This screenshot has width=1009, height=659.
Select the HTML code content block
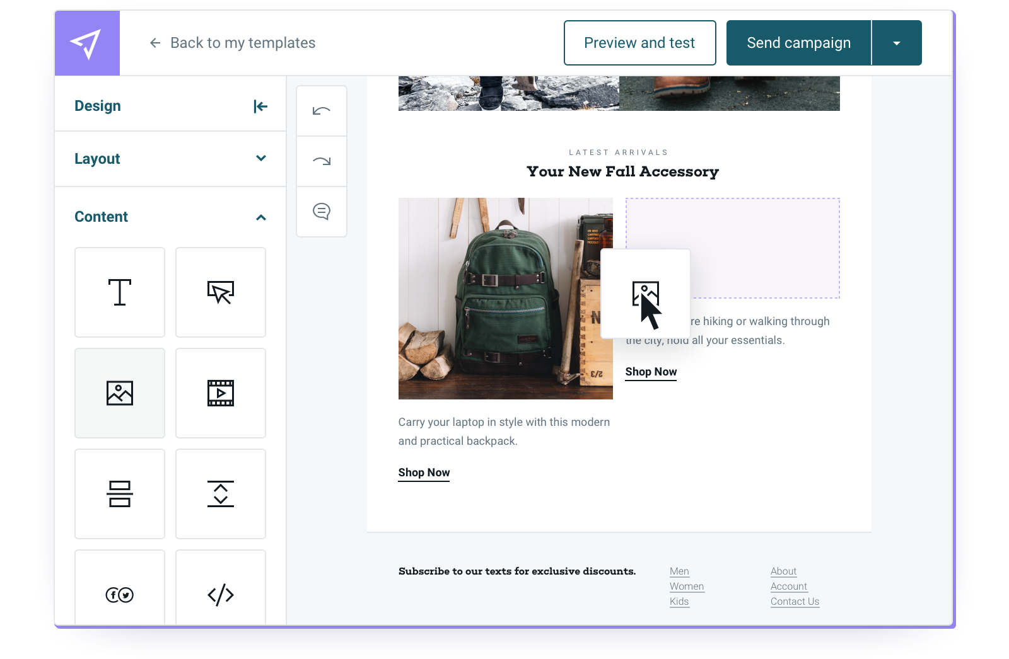coord(221,587)
